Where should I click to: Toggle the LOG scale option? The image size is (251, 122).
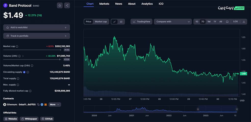coord(235,22)
